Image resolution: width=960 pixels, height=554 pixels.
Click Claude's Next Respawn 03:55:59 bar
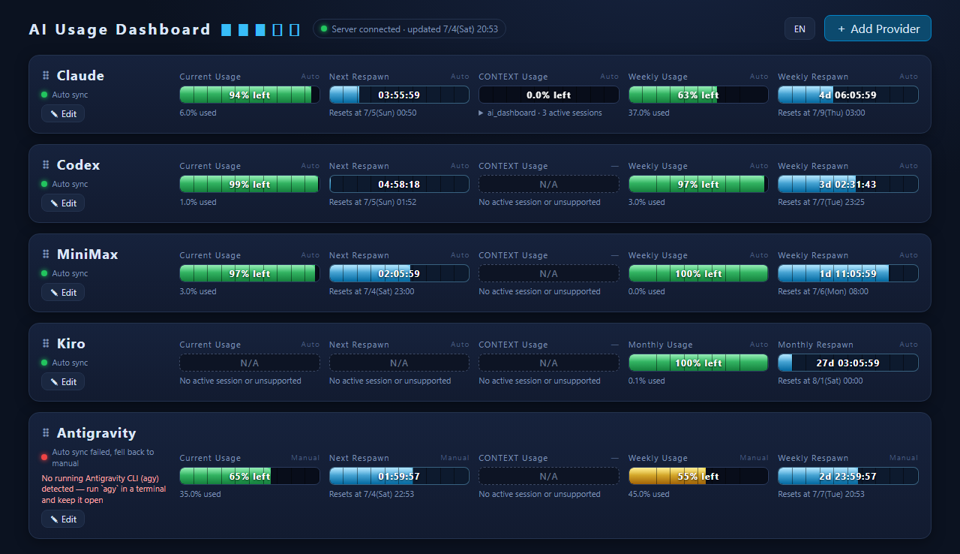tap(399, 95)
